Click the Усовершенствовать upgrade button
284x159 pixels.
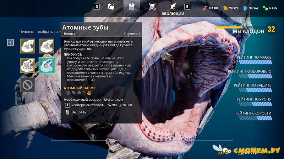88,105
